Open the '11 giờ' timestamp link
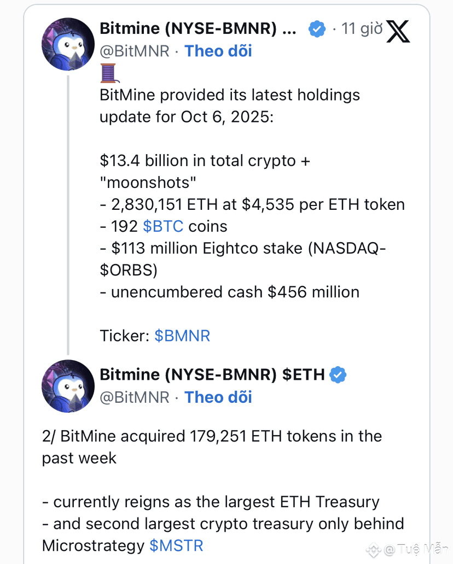453x564 pixels. (x=362, y=28)
